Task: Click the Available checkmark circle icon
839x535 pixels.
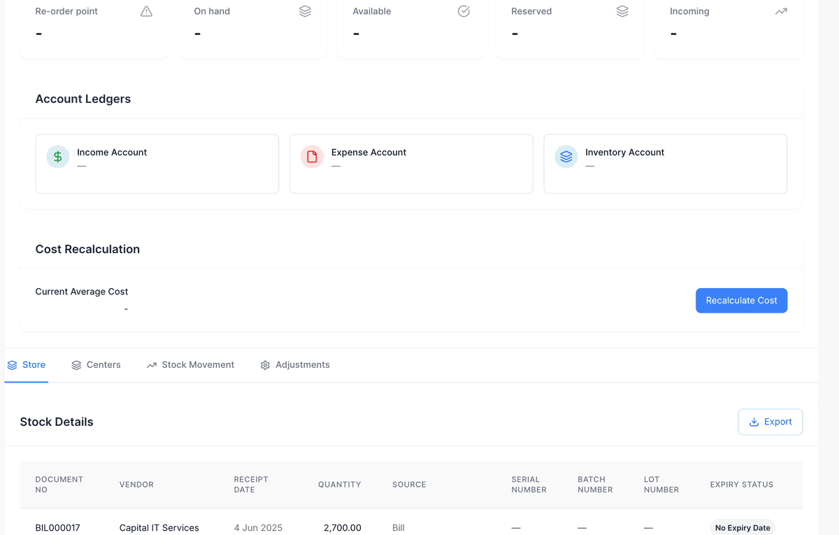Action: (x=464, y=11)
